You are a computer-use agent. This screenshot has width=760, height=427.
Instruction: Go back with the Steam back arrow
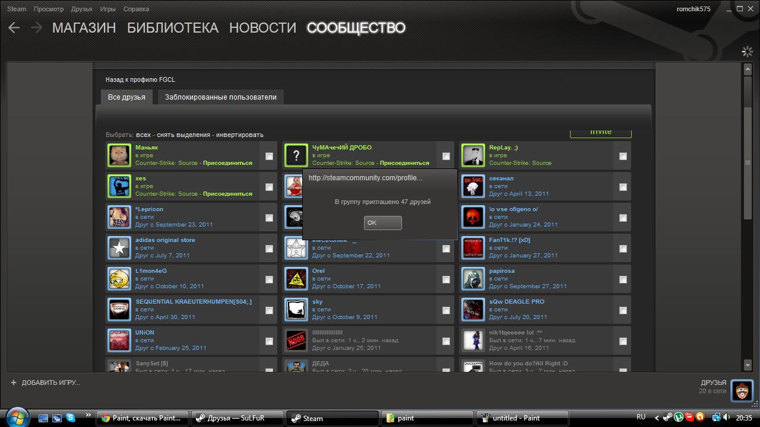(x=14, y=27)
